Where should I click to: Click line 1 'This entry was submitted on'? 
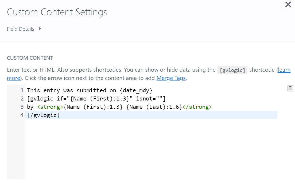coord(72,90)
